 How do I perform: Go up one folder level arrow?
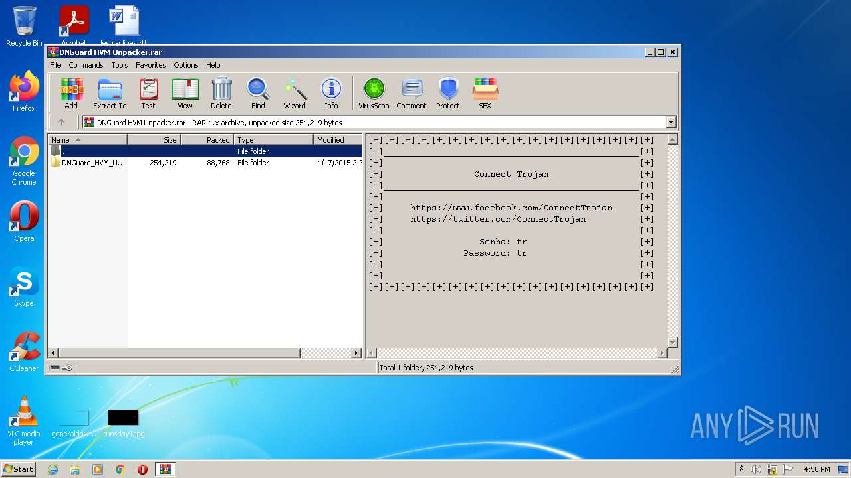coord(61,122)
